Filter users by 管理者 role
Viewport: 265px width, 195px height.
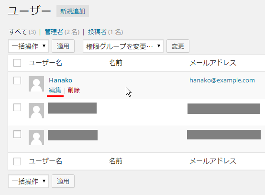[54, 32]
